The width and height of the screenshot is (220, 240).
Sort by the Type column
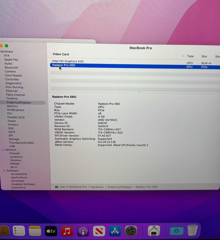tap(190, 56)
